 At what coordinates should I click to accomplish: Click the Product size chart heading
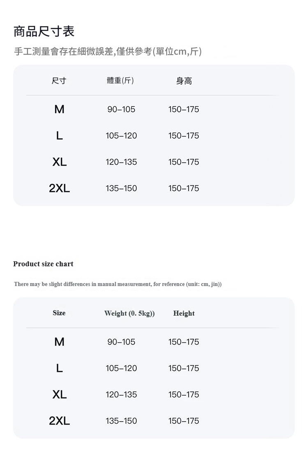coord(43,264)
